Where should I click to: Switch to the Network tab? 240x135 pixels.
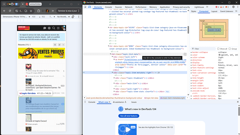[129, 7]
